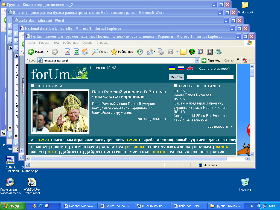Open the Adobe PDF dropdown arrow

click(x=249, y=60)
